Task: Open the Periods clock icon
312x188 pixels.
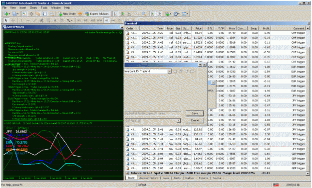Action: tap(176, 14)
